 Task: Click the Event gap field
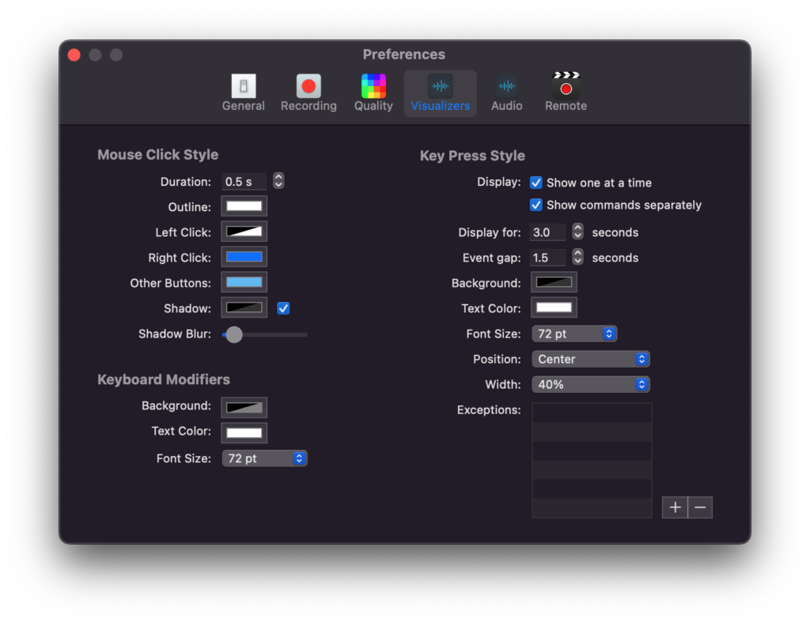tap(547, 258)
